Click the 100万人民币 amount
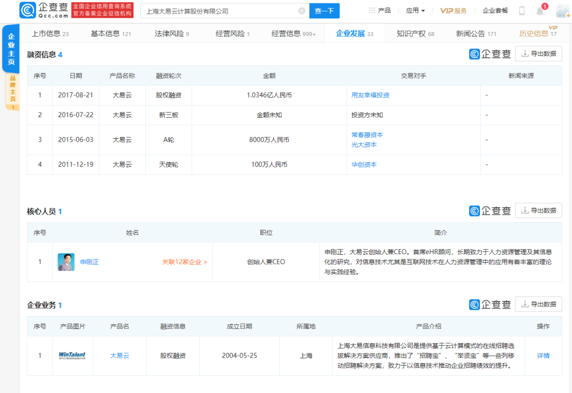Screen dimensions: 572x393 (x=269, y=165)
